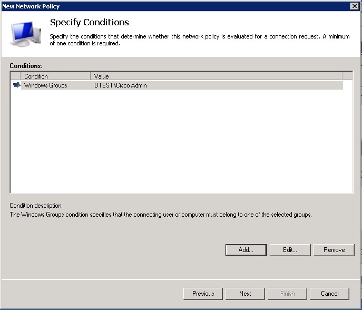This screenshot has width=362, height=310.
Task: Select the Windows Groups condition entry
Action: [46, 85]
